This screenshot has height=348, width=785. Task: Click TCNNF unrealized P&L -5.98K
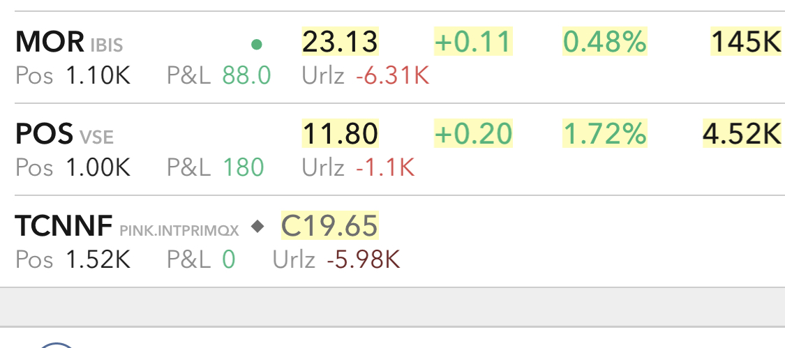(363, 259)
